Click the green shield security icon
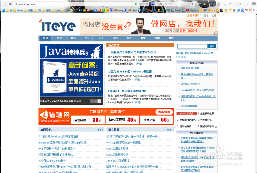The image size is (257, 173). click(x=136, y=4)
